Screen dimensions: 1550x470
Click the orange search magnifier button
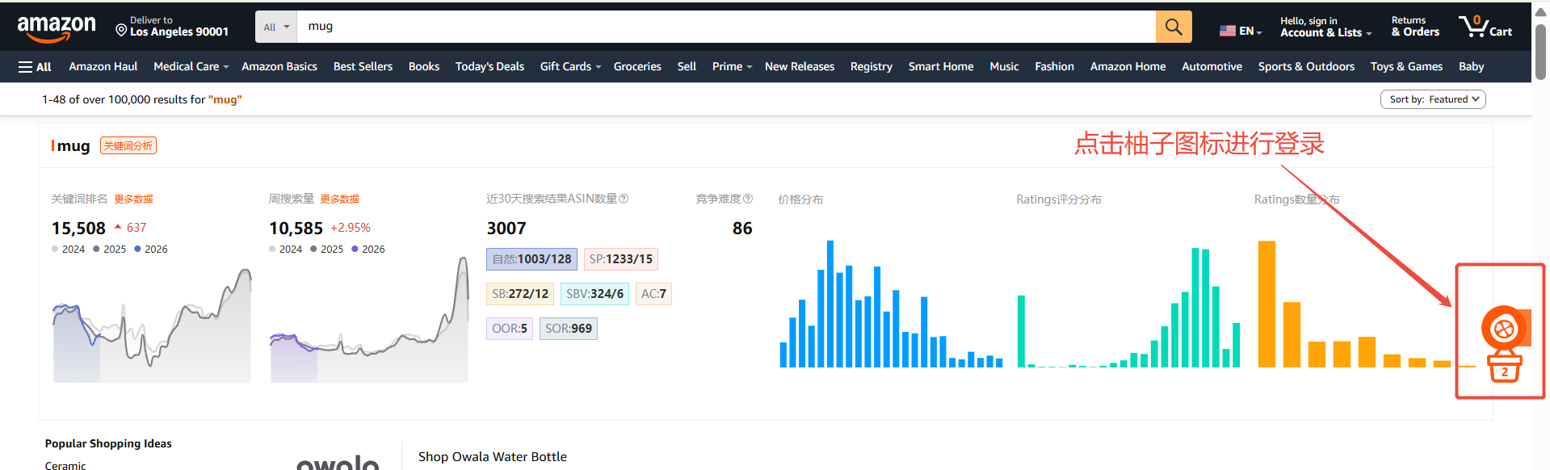[x=1174, y=27]
